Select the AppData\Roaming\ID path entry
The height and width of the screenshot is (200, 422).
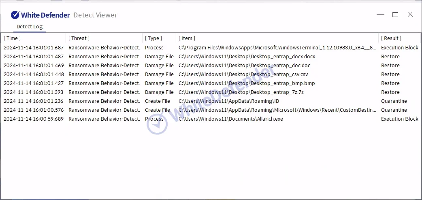click(229, 101)
